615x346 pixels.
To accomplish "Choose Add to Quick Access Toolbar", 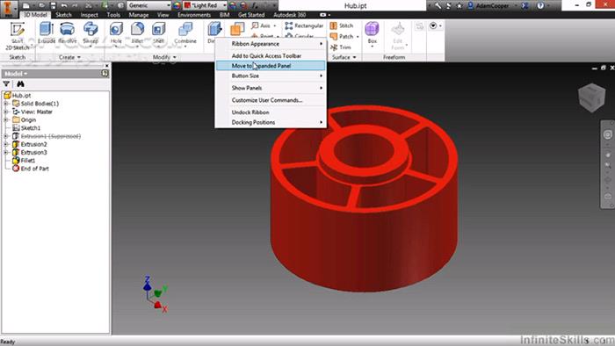I will click(271, 56).
